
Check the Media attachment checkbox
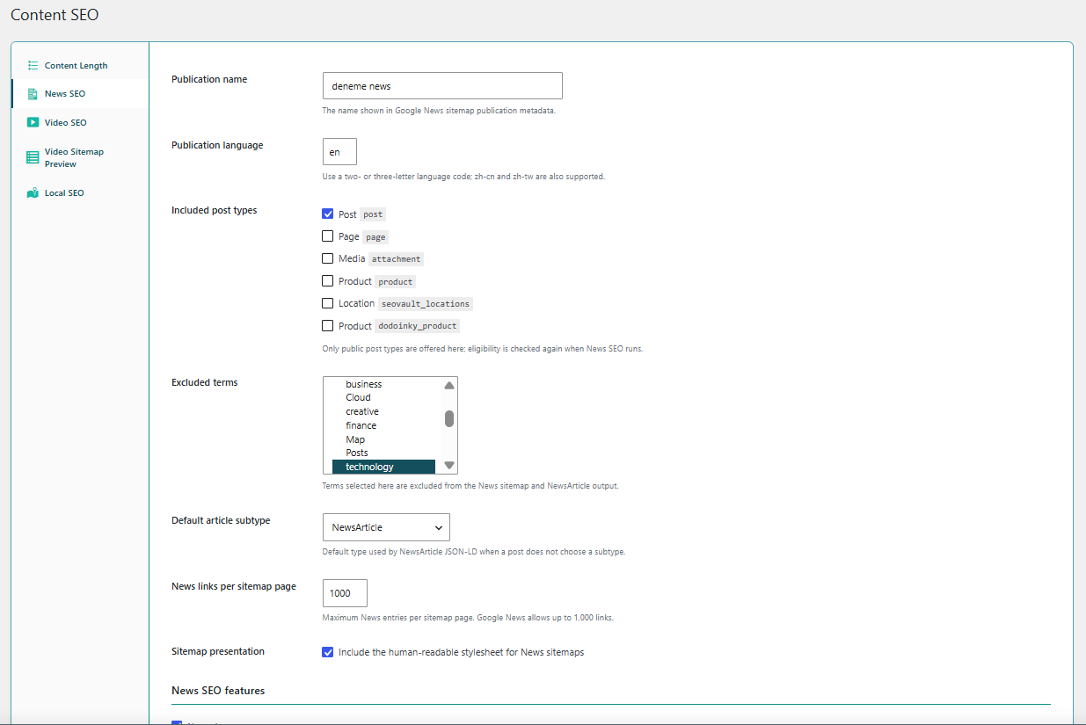pos(328,258)
